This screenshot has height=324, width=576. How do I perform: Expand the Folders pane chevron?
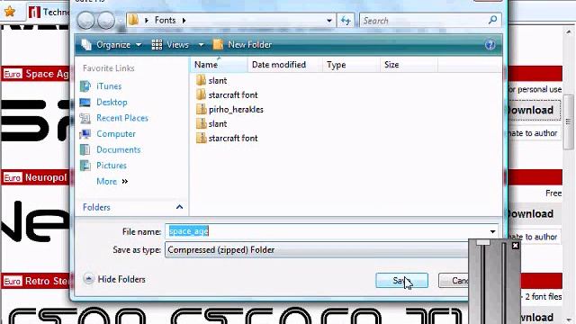point(179,207)
